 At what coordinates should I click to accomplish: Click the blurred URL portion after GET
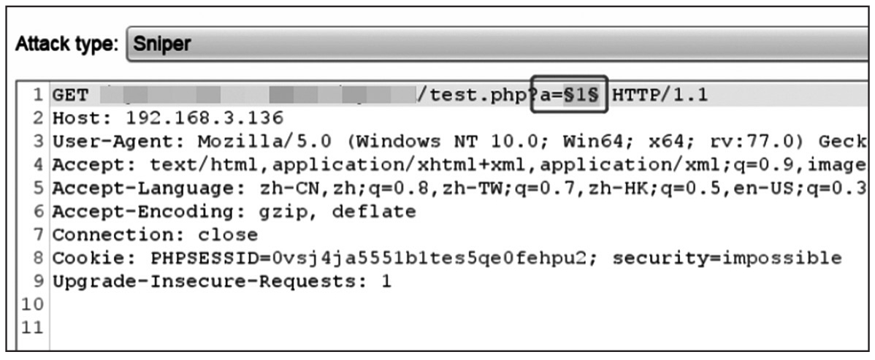pos(256,95)
